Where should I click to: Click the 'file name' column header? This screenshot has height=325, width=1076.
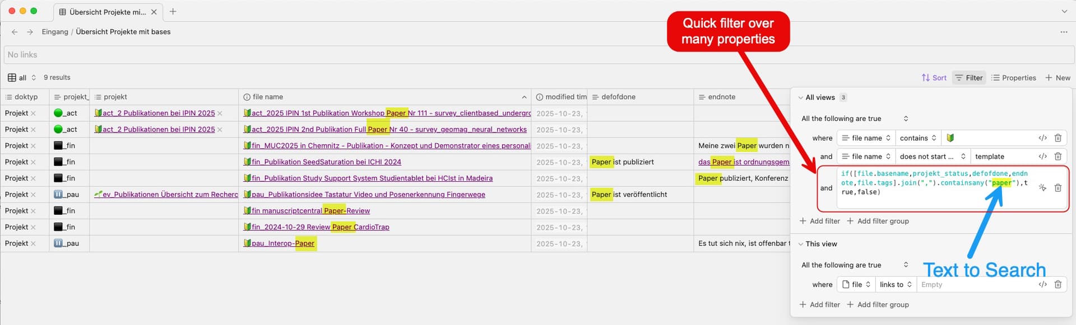pos(268,97)
